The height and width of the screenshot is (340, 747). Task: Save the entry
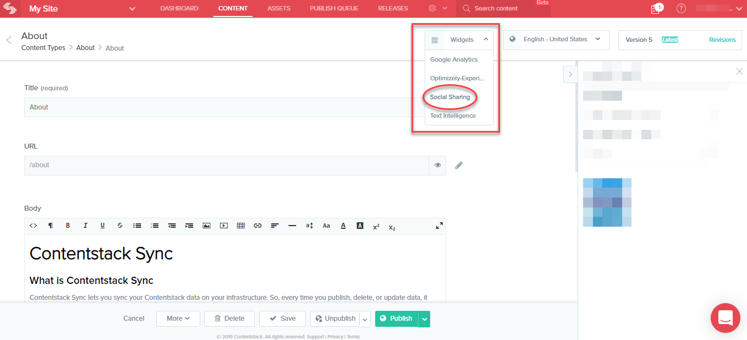(x=282, y=319)
